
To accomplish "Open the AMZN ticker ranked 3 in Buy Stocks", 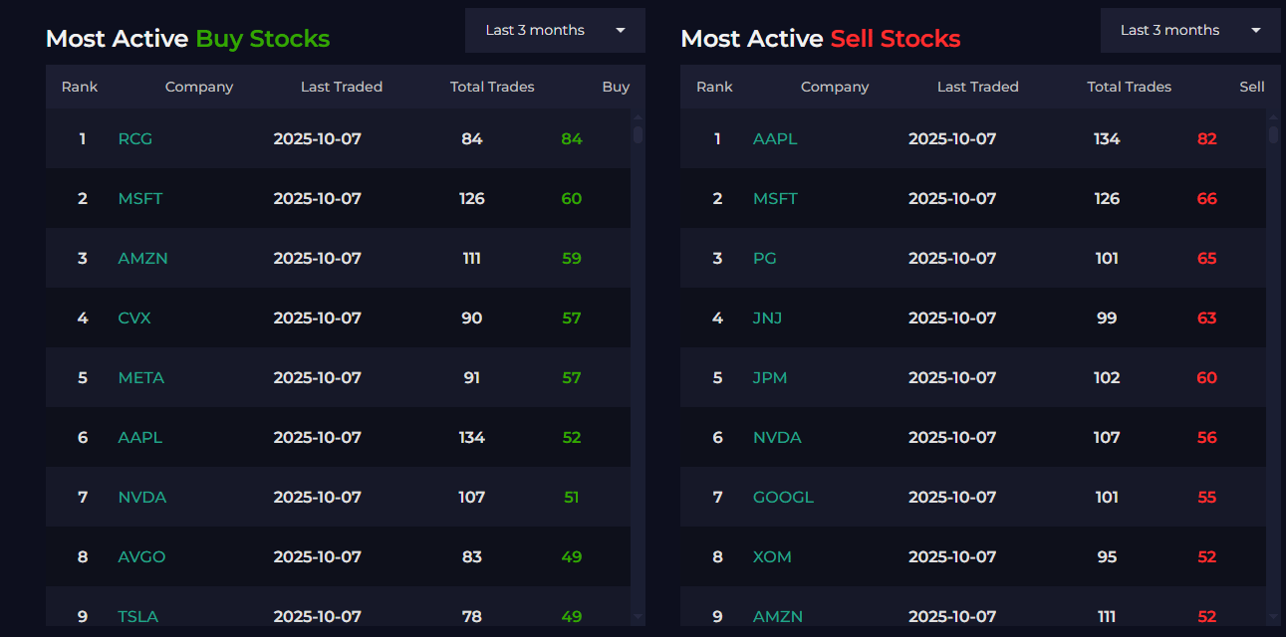I will 142,258.
